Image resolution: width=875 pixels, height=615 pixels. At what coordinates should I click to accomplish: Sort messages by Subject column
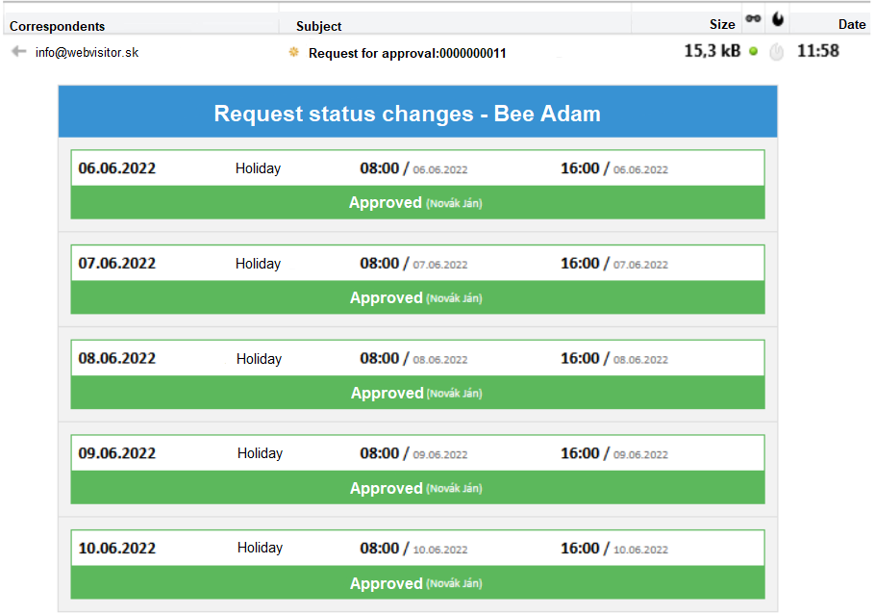(319, 26)
